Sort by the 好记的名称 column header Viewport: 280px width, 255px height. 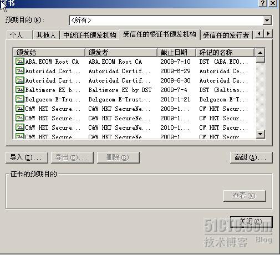point(225,52)
